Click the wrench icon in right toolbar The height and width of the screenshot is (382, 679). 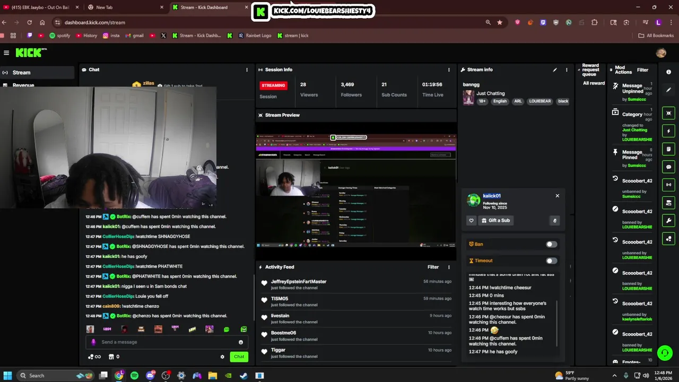(668, 221)
